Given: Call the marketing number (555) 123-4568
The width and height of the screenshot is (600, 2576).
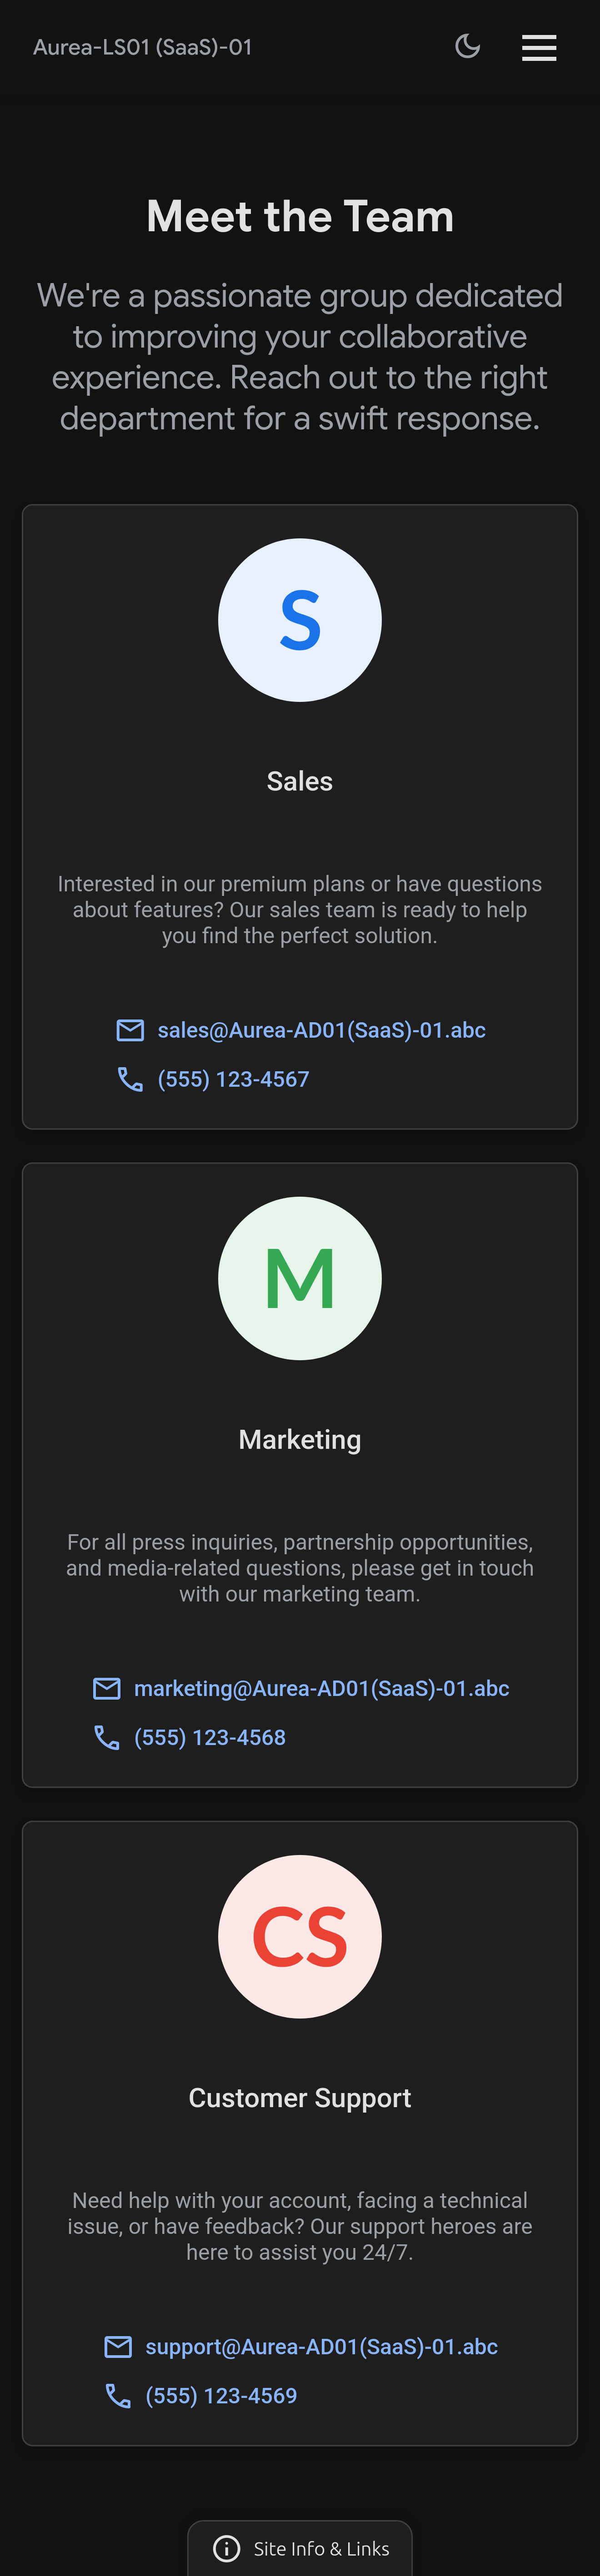Looking at the screenshot, I should coord(210,1737).
